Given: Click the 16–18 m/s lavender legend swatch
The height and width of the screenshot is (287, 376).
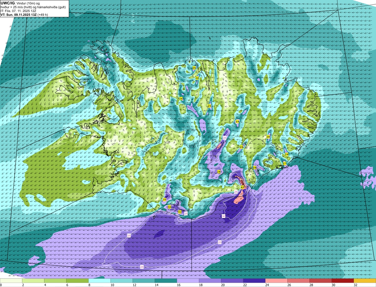Looking at the screenshot, I should [188, 281].
